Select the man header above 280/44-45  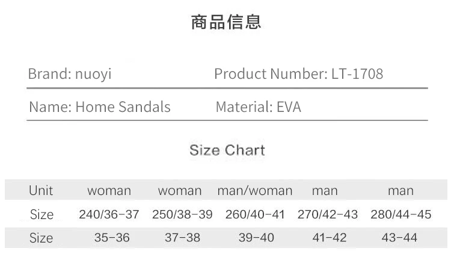pyautogui.click(x=400, y=191)
